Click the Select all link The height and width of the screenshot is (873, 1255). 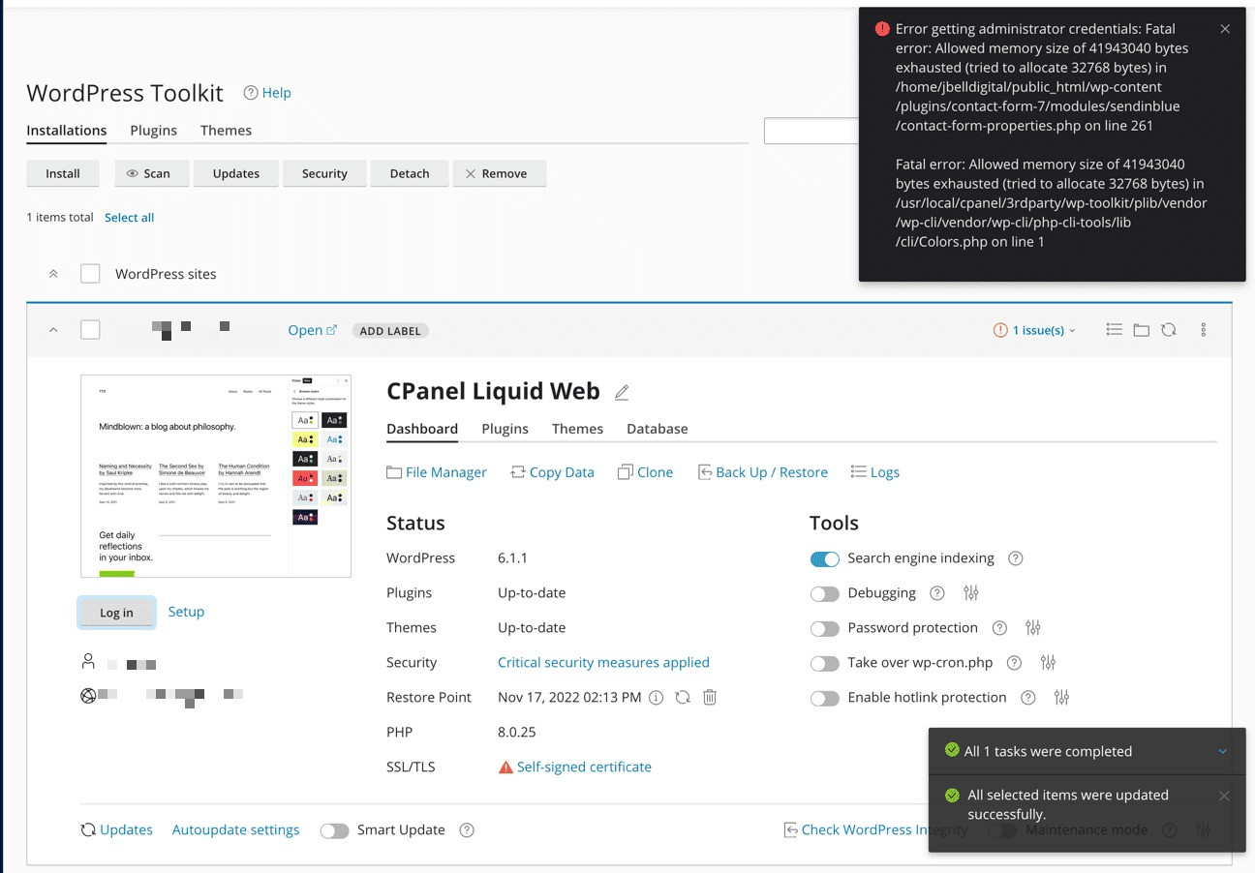(130, 218)
